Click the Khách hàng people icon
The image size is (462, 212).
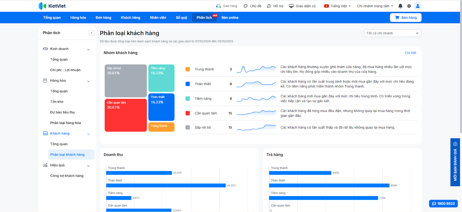tap(45, 134)
